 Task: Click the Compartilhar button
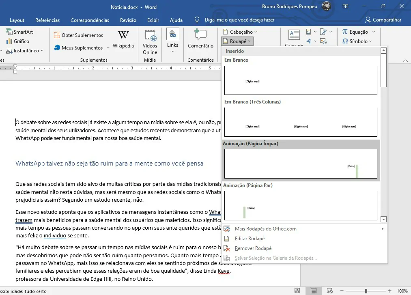(x=383, y=20)
